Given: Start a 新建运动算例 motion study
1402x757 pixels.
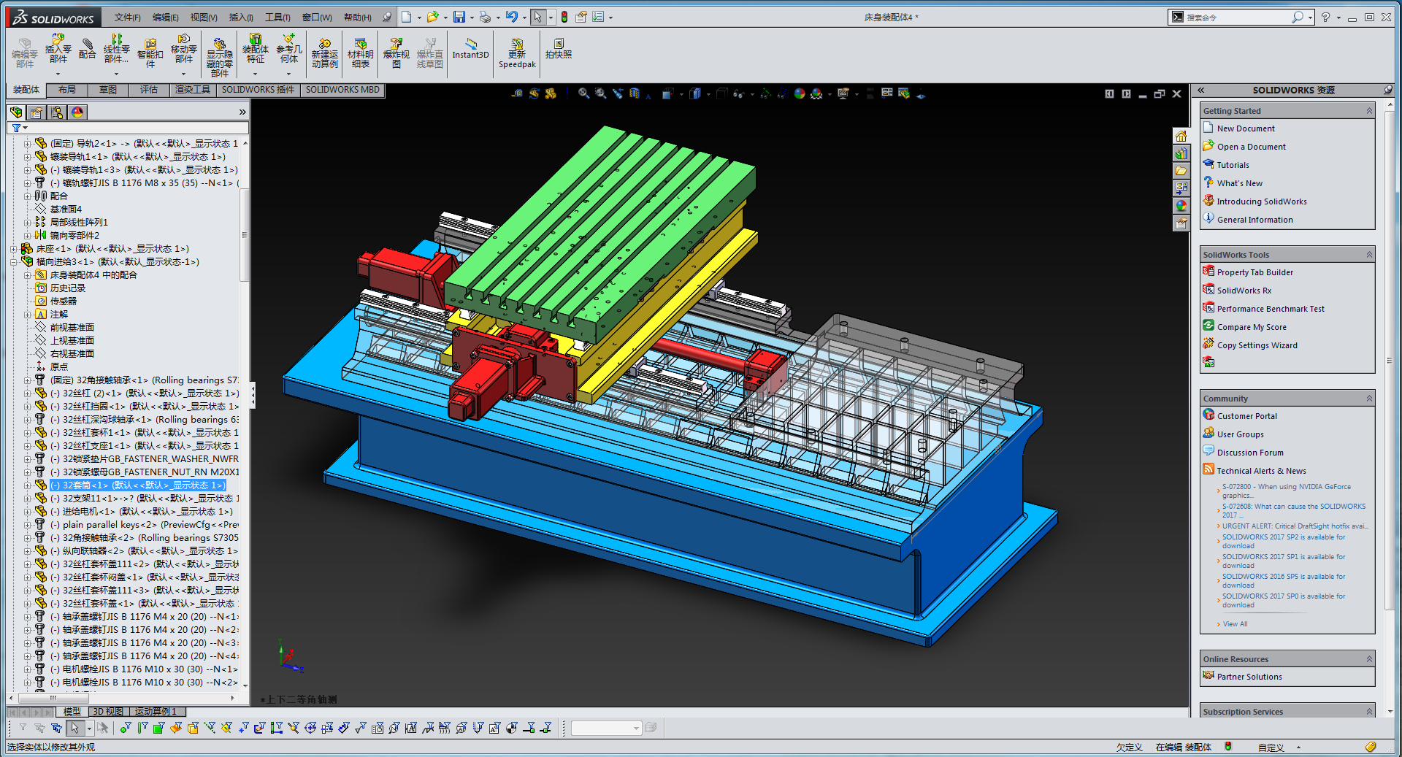Looking at the screenshot, I should click(324, 53).
